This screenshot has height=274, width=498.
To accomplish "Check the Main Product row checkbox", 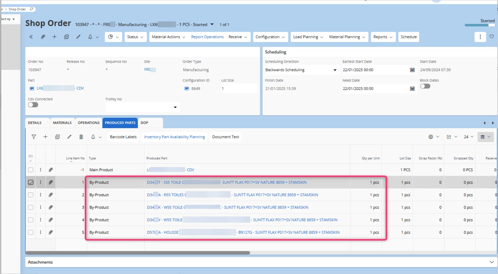I will pos(31,170).
